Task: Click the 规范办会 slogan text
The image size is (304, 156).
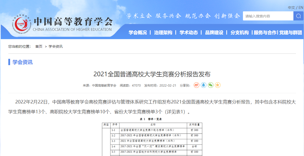Action: click(198, 16)
